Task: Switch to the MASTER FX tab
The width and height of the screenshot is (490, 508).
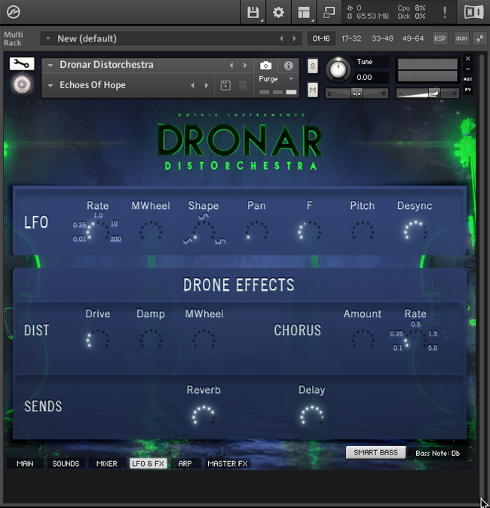Action: [x=227, y=464]
